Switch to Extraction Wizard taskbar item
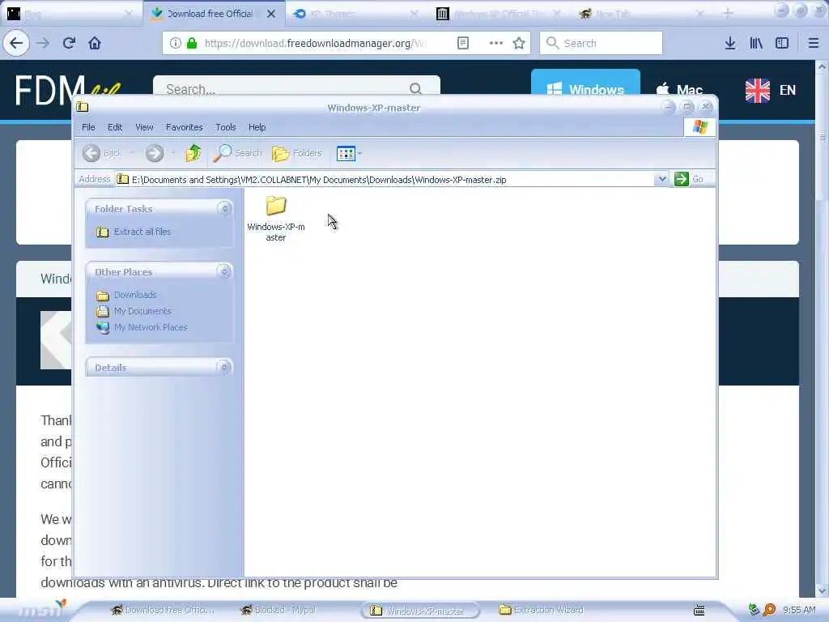This screenshot has height=622, width=829. point(542,610)
